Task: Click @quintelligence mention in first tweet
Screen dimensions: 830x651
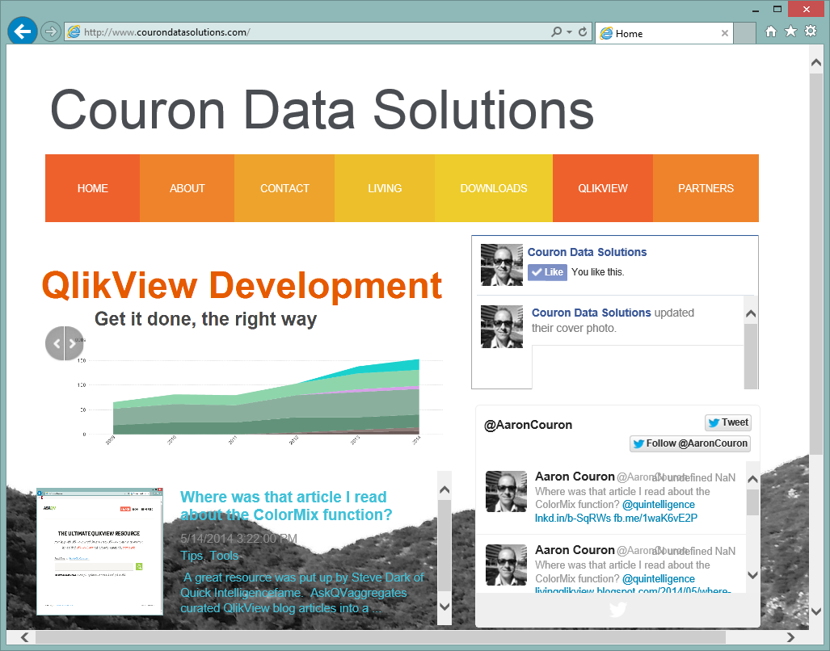Action: [x=659, y=505]
